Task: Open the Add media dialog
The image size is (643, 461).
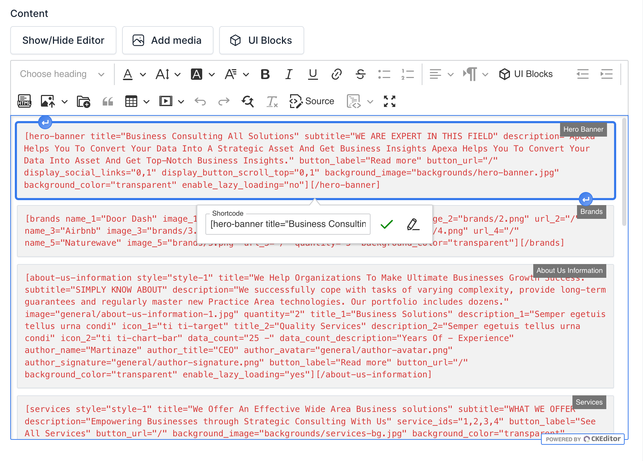Action: tap(168, 40)
